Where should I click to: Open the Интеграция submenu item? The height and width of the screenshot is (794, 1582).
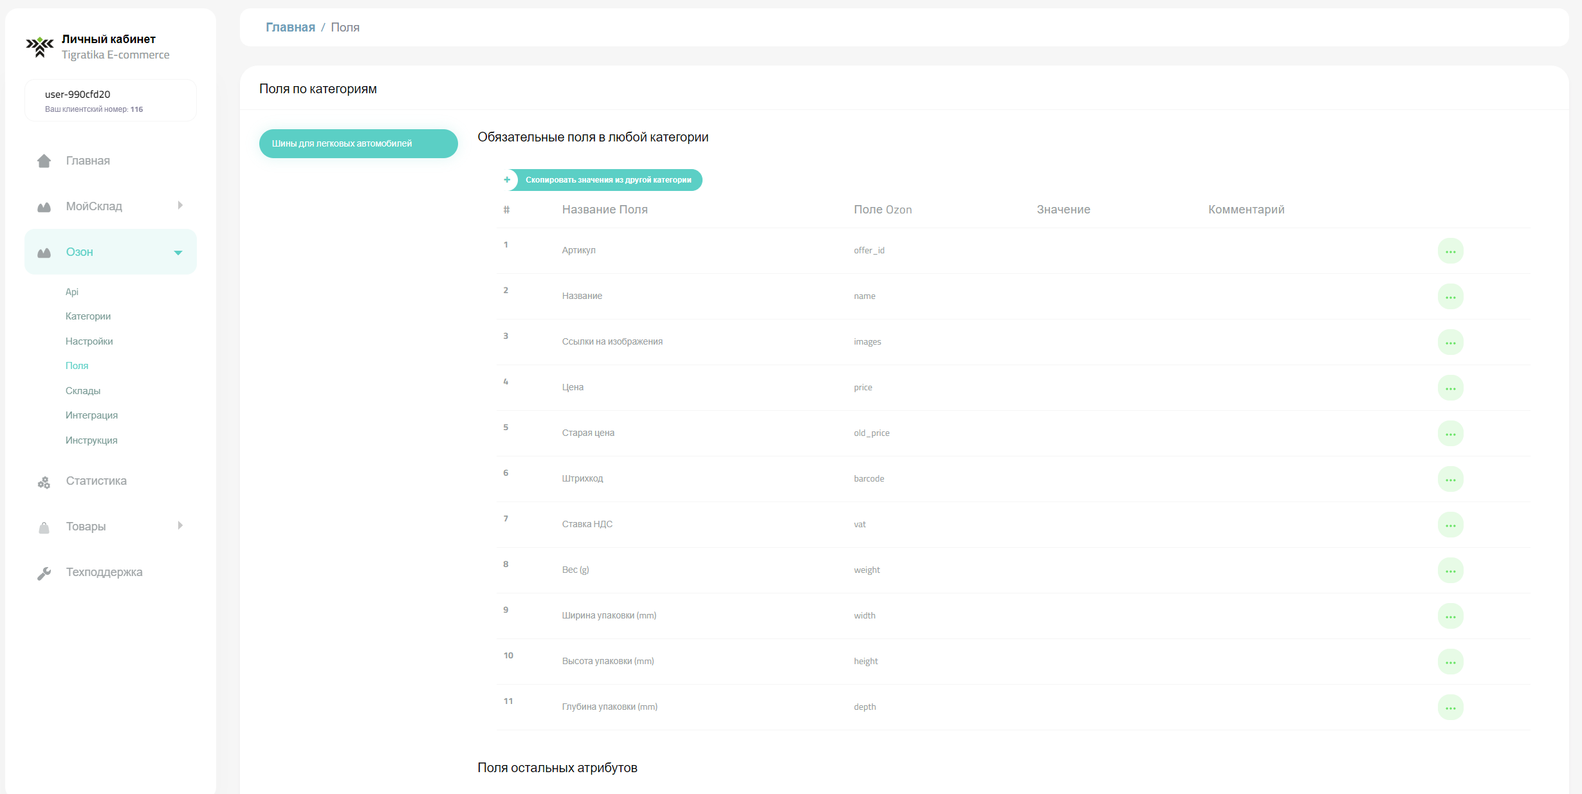[x=92, y=415]
